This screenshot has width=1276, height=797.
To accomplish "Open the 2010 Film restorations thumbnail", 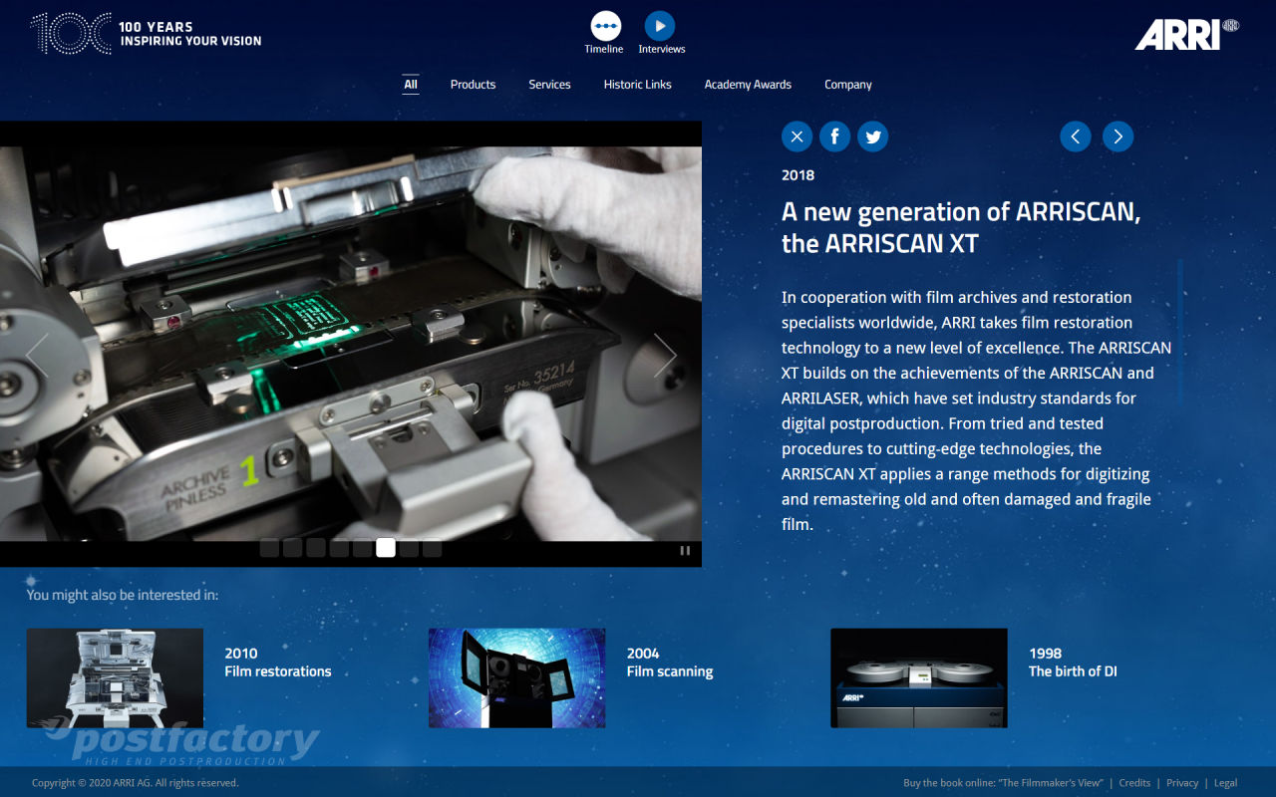I will [x=115, y=677].
